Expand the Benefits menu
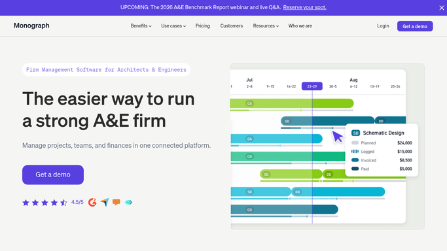Viewport: 447px width, 251px height. (x=141, y=26)
